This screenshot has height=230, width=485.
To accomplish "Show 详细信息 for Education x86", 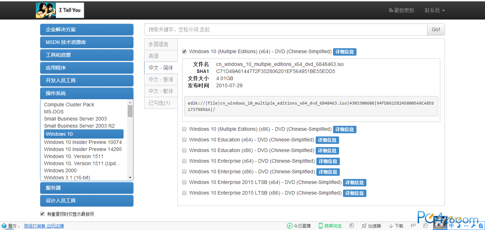I will point(327,151).
